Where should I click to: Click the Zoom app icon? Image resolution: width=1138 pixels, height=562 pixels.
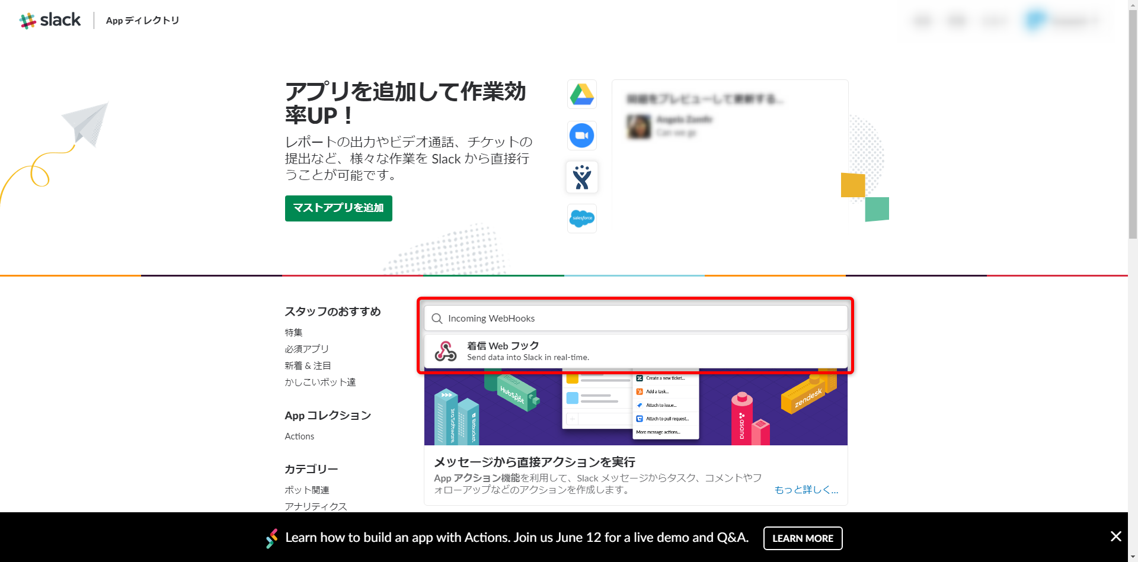(x=582, y=136)
